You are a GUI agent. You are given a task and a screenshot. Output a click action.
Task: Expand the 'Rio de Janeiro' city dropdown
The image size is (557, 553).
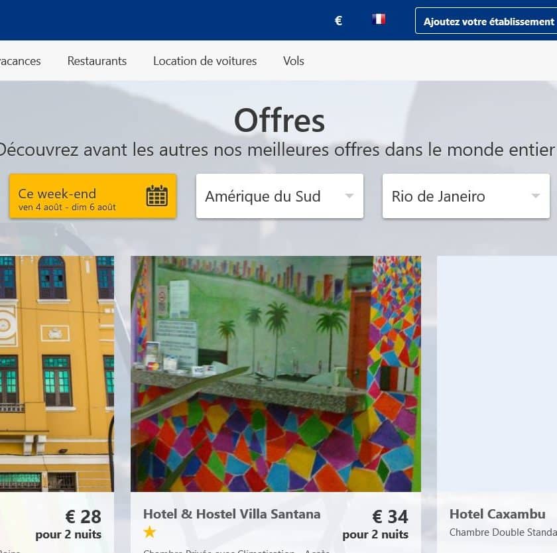pyautogui.click(x=465, y=196)
